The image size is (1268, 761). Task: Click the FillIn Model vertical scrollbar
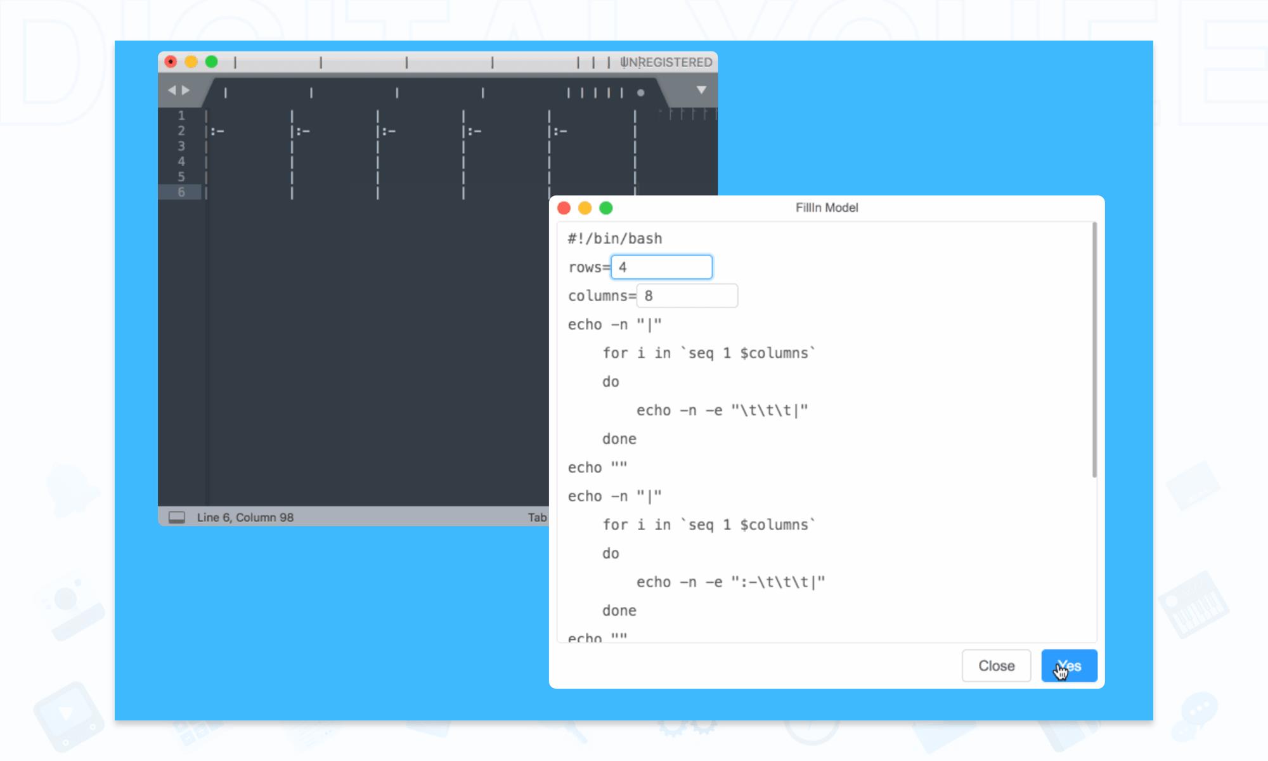1094,350
